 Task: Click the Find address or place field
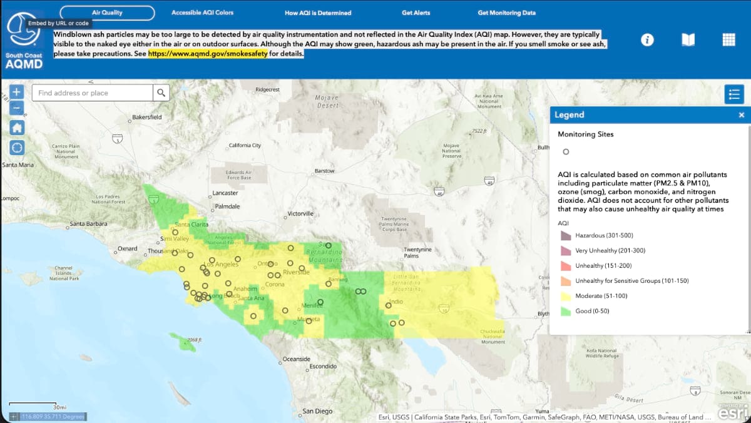coord(92,93)
